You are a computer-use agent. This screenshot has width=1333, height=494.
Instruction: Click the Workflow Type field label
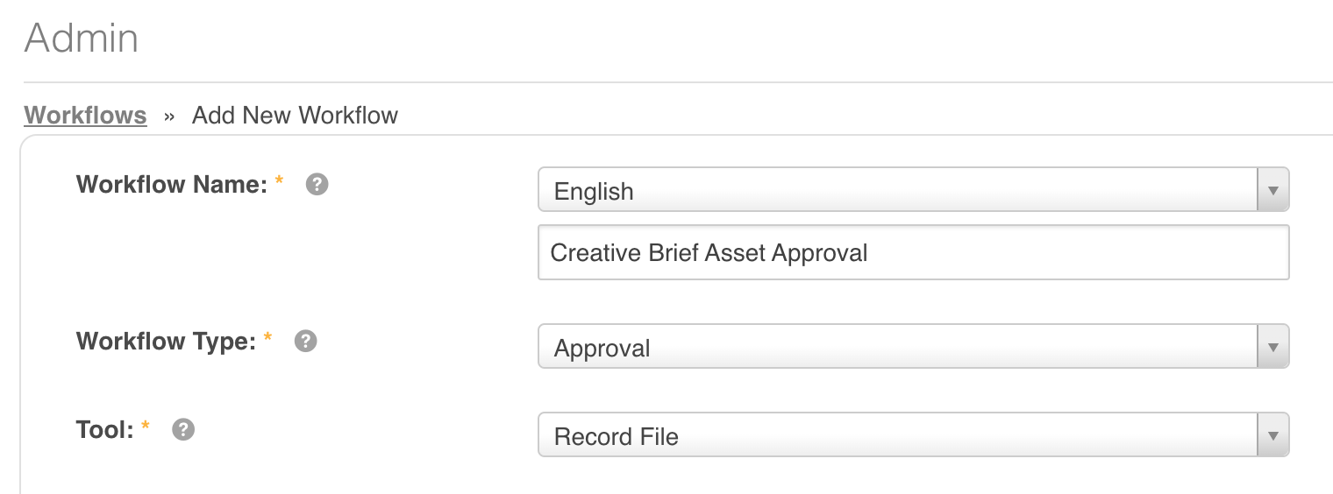coord(165,341)
